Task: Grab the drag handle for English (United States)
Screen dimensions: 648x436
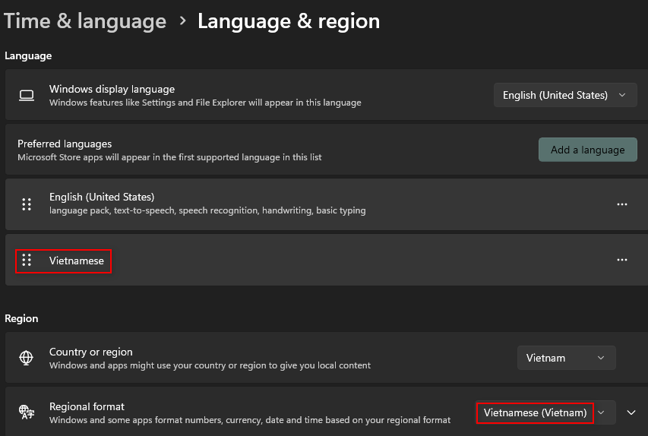Action: pyautogui.click(x=27, y=204)
